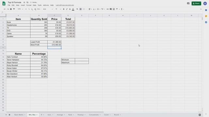The height and width of the screenshot is (117, 209).
Task: Open more number formats dropdown
Action: pyautogui.click(x=39, y=9)
